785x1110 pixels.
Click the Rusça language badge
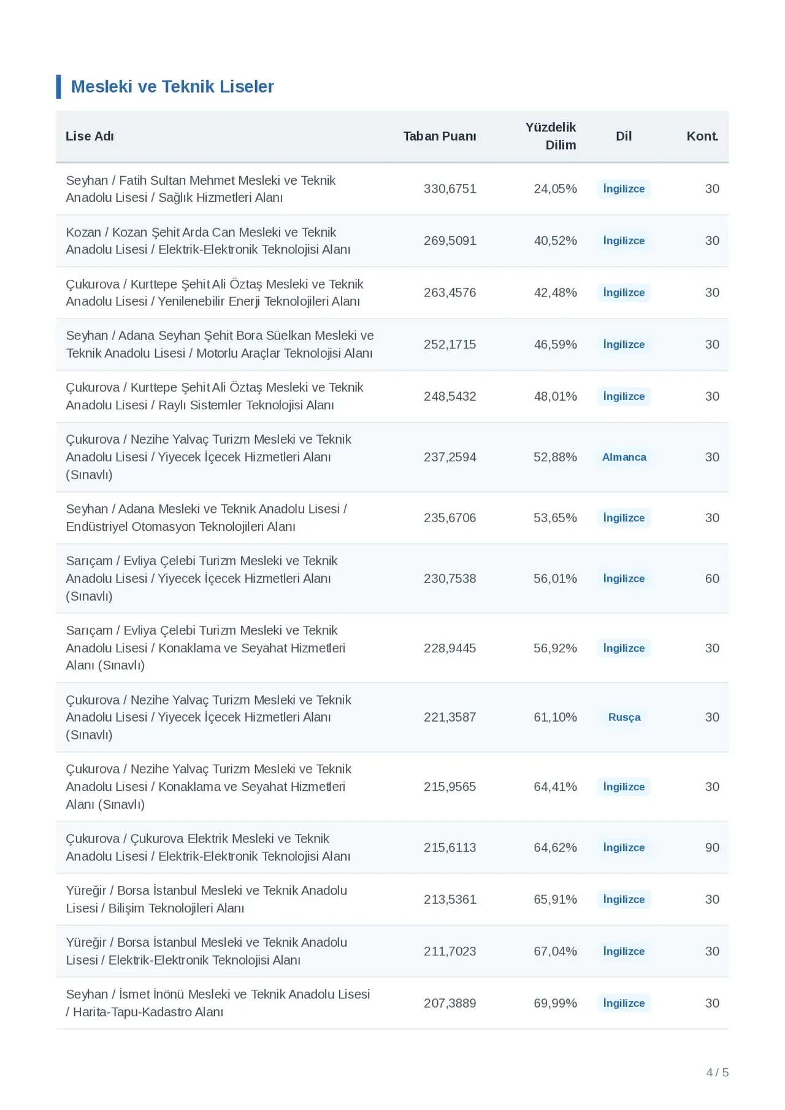coord(624,717)
